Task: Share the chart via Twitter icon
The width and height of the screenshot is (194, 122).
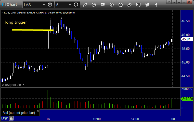Action: pos(147,5)
